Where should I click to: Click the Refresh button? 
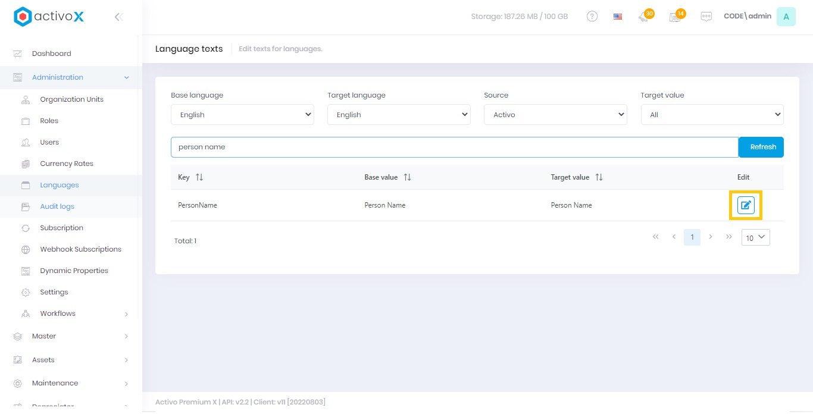(761, 147)
